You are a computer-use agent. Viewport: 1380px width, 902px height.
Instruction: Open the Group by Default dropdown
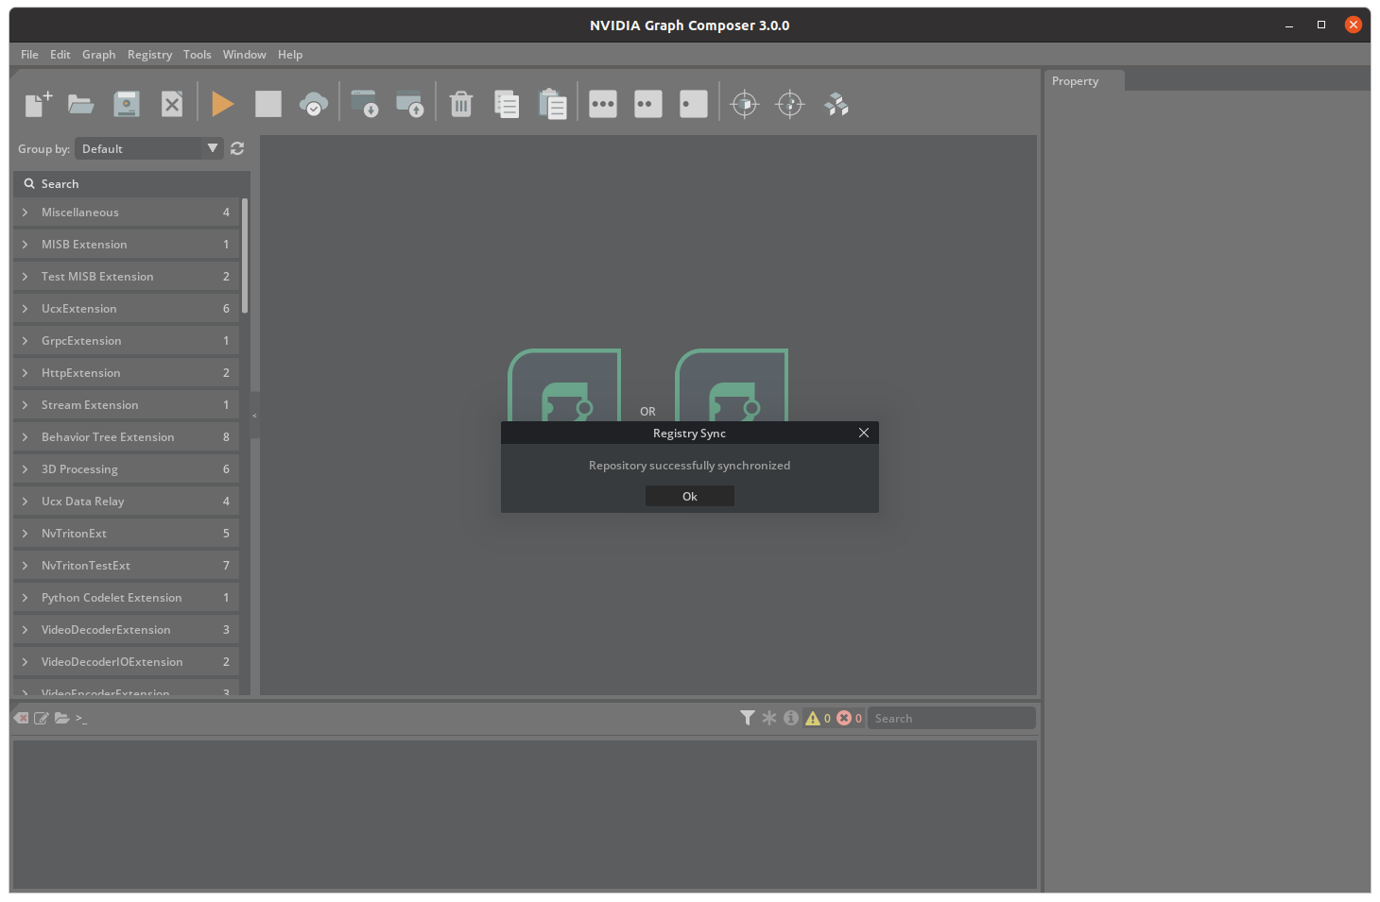pos(149,148)
